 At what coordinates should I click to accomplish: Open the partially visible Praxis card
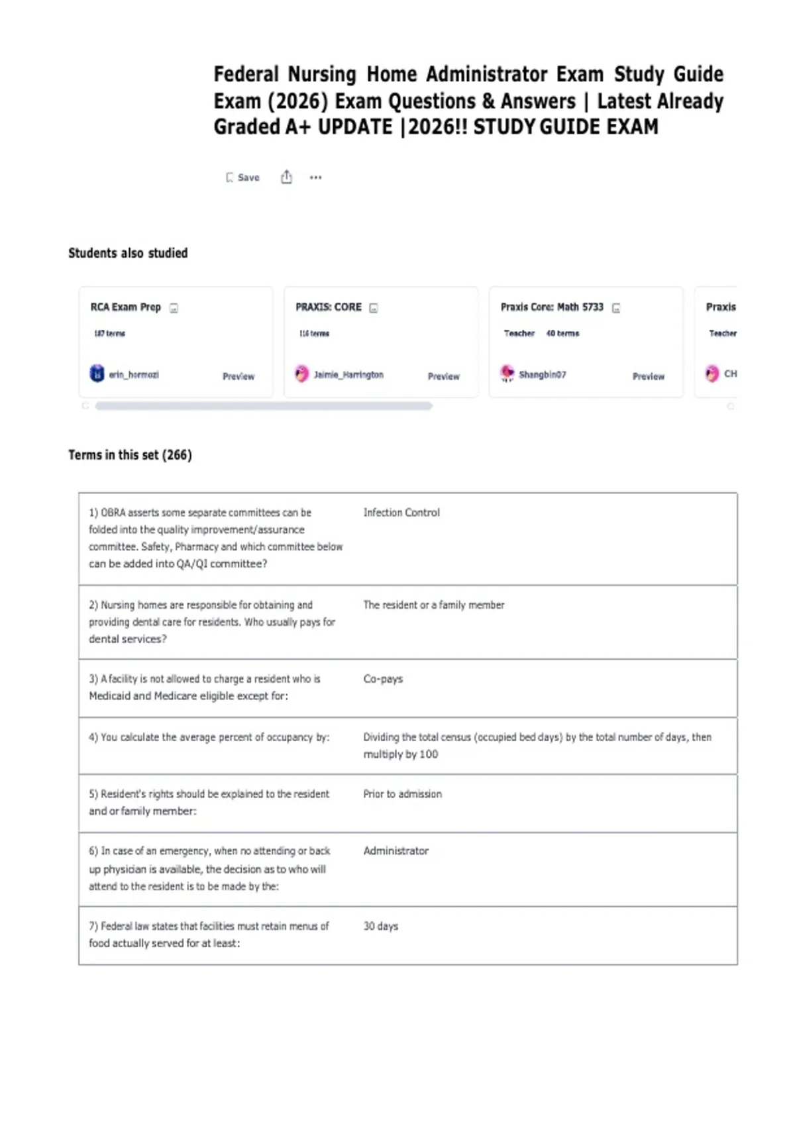click(x=715, y=342)
